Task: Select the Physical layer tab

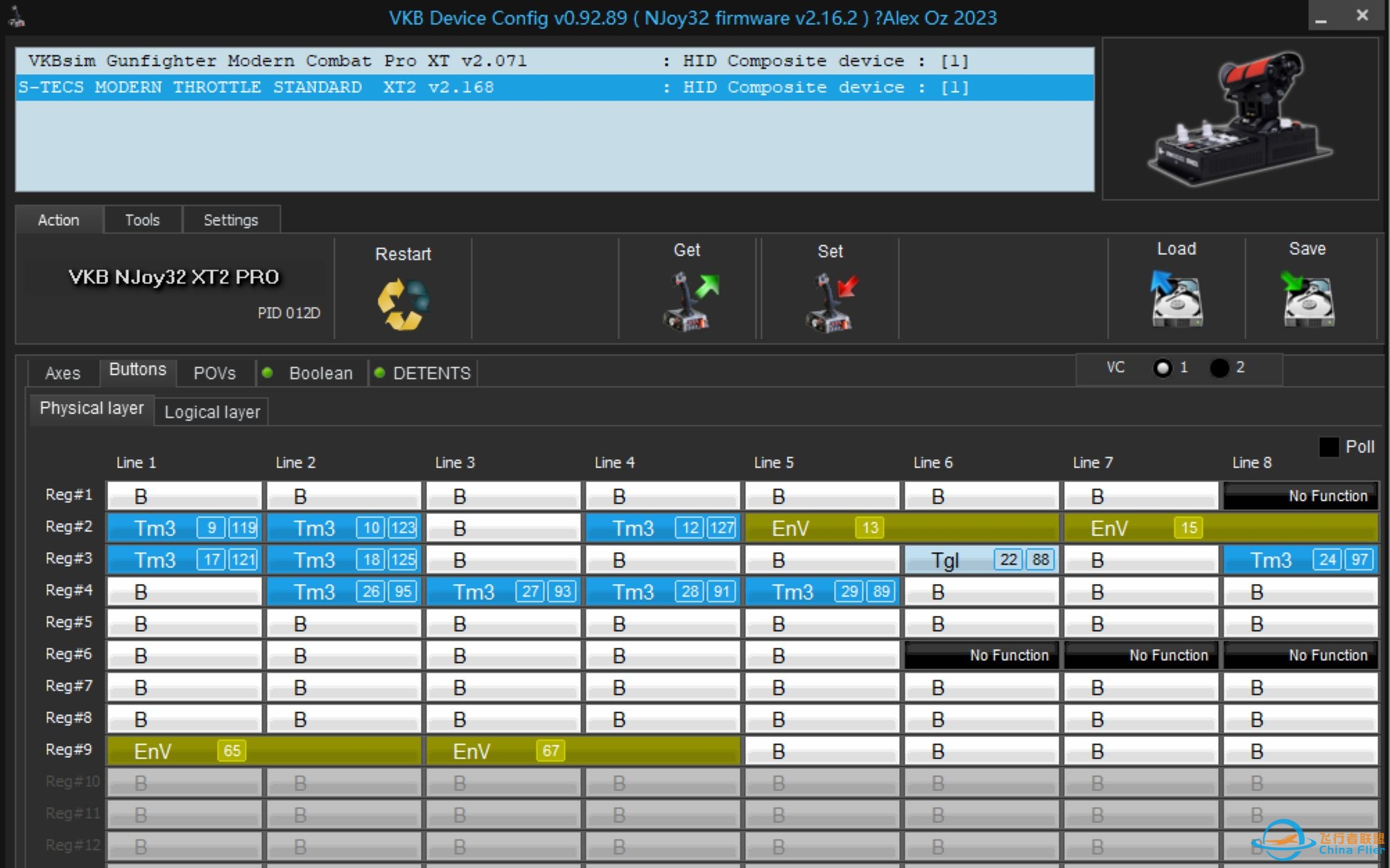Action: pos(92,409)
